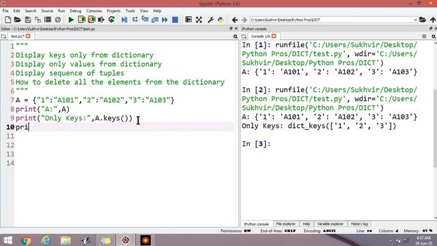Open the Search menu
Screen dimensions: 437x246
[x=30, y=11]
